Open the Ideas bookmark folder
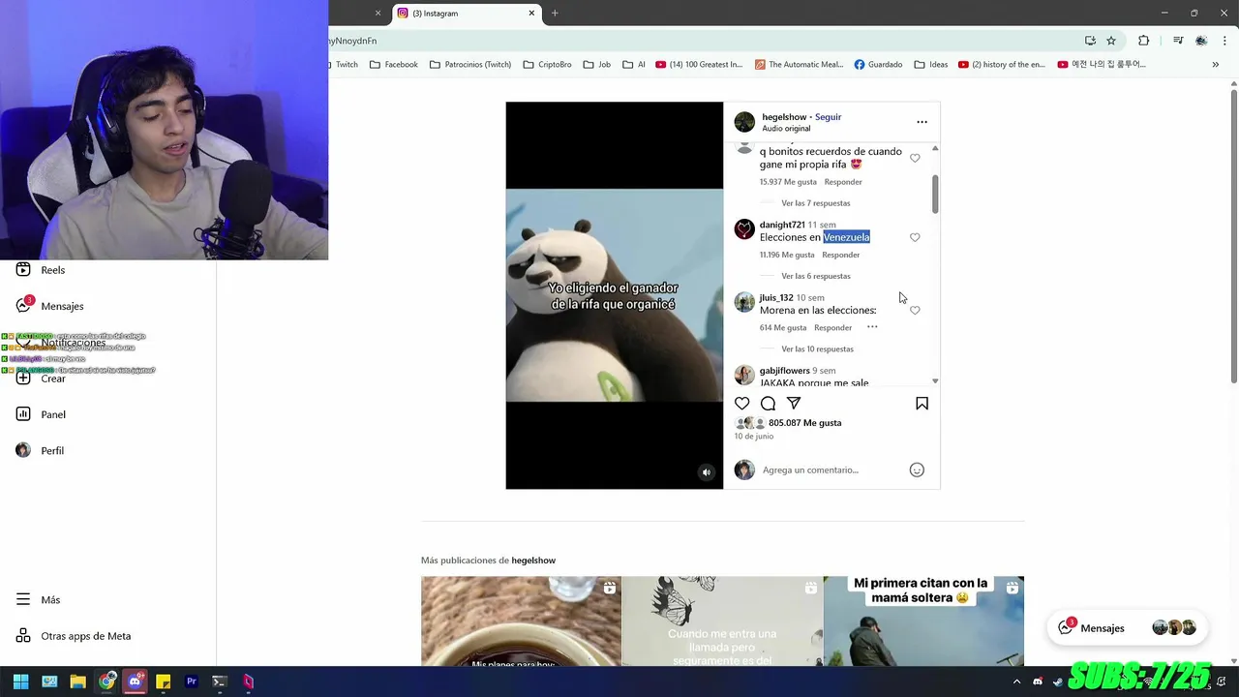 [x=930, y=65]
